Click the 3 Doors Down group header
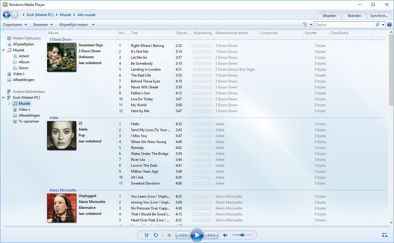Image resolution: width=394 pixels, height=243 pixels. point(60,39)
